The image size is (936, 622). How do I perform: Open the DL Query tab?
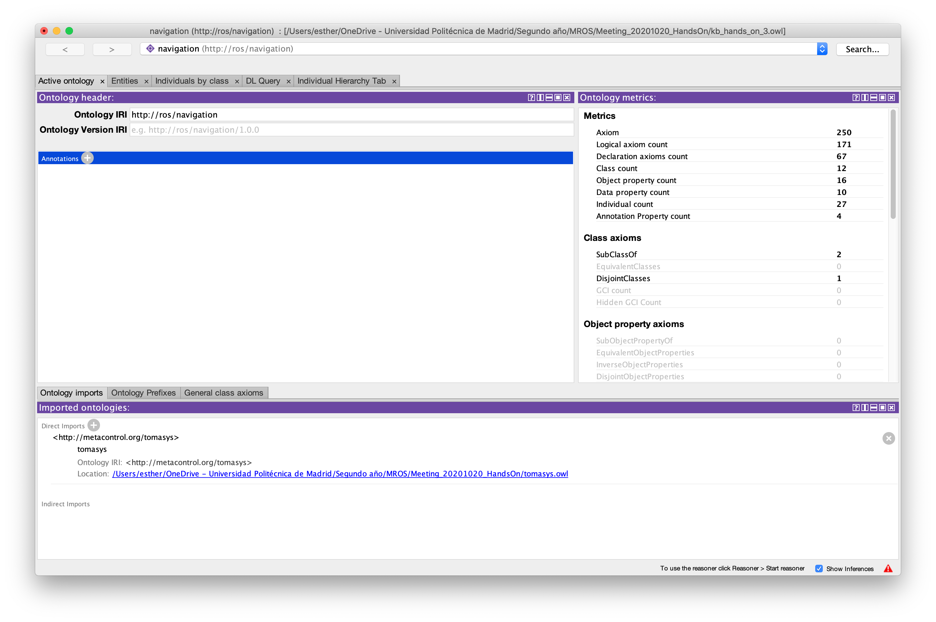pyautogui.click(x=263, y=81)
